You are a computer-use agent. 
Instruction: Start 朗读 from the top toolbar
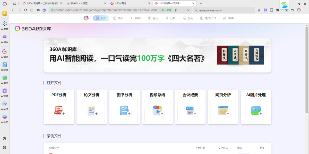pos(228,18)
